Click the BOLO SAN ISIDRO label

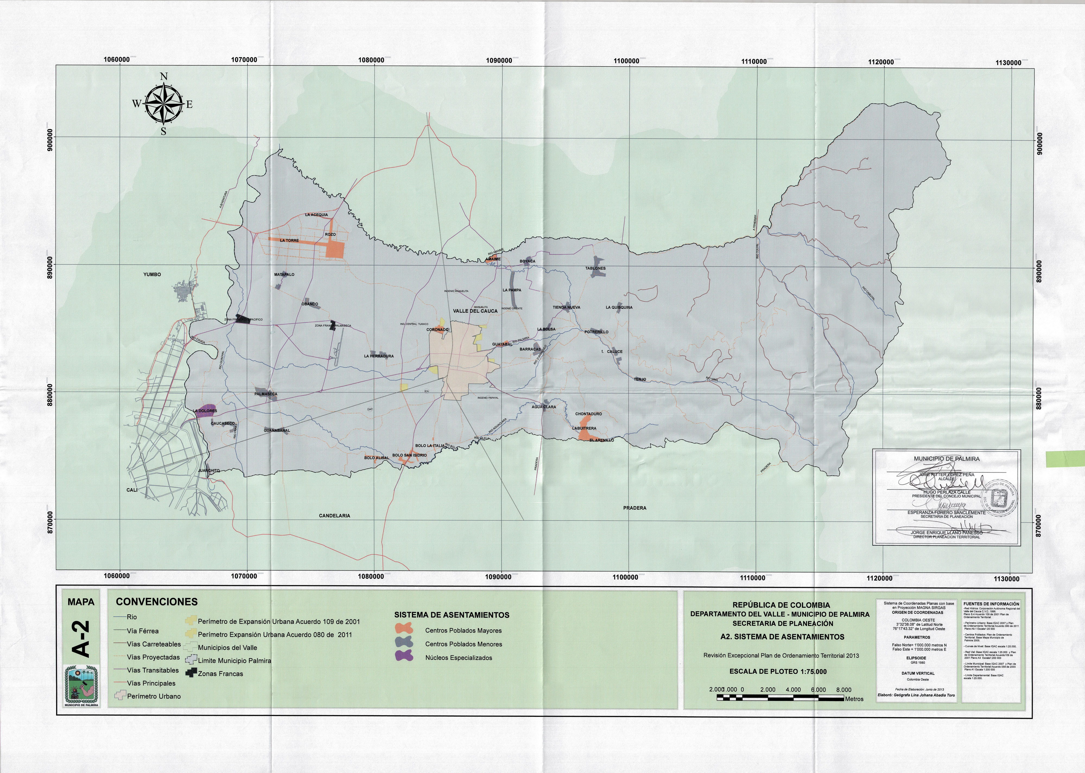pos(410,455)
